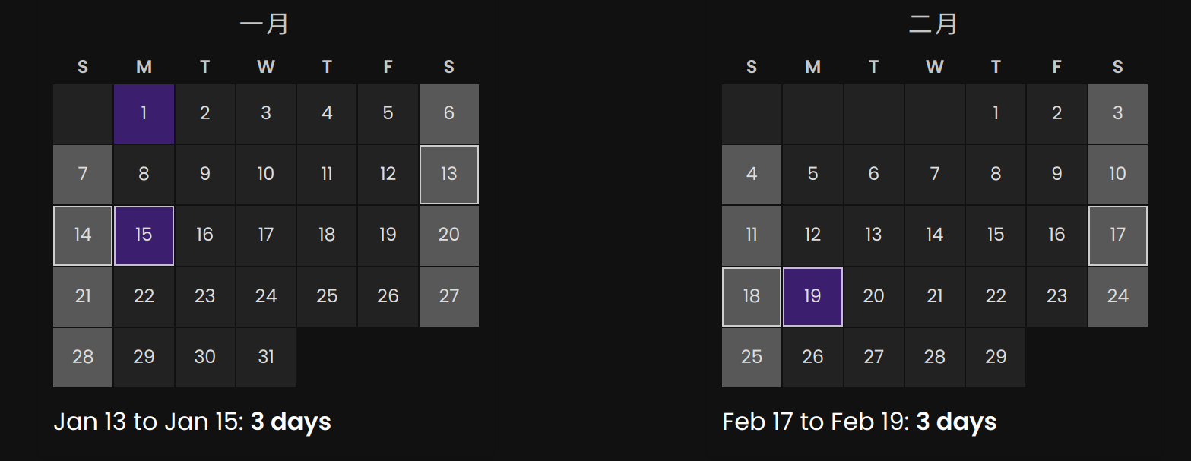Click January 15 highlighted purple date

[x=144, y=235]
